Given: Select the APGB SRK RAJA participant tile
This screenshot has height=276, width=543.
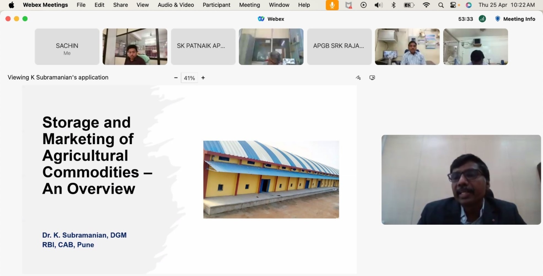Looking at the screenshot, I should (x=339, y=47).
